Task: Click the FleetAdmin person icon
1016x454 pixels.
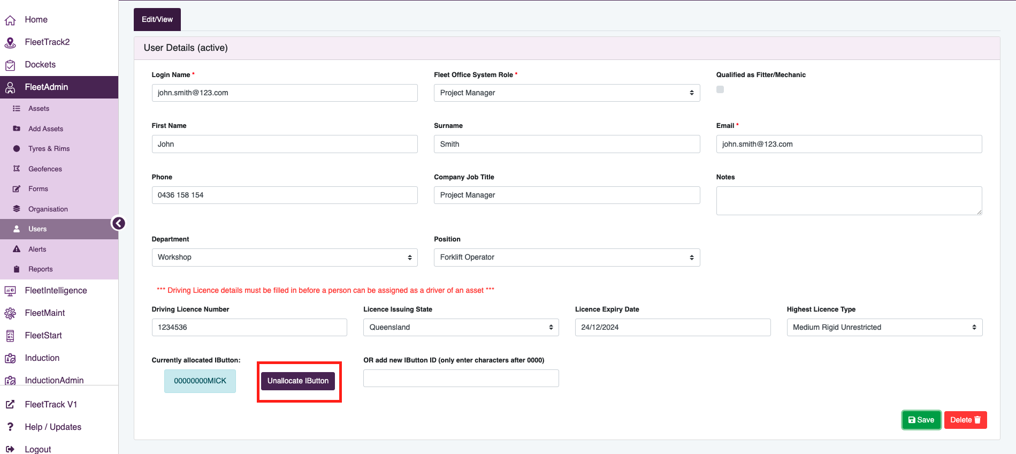Action: pyautogui.click(x=10, y=87)
